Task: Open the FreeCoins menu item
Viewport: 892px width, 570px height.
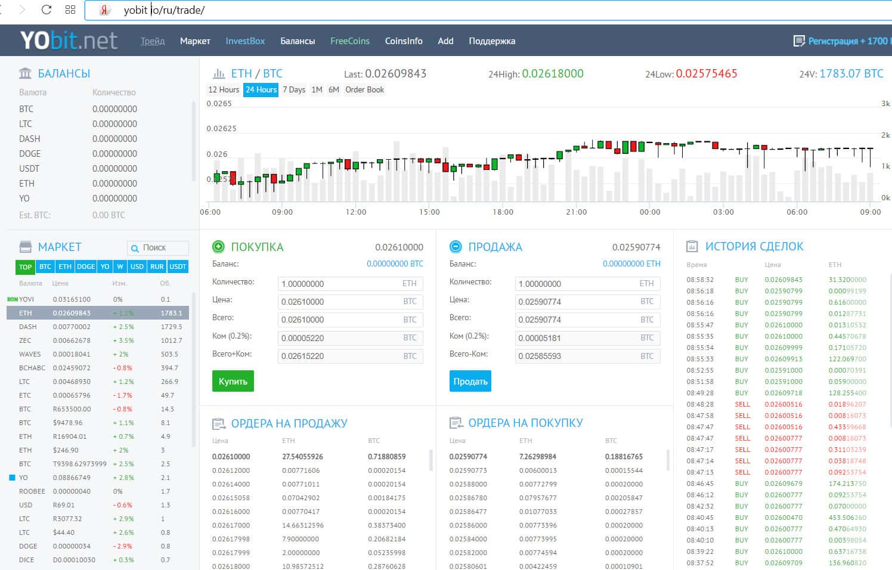Action: (350, 41)
